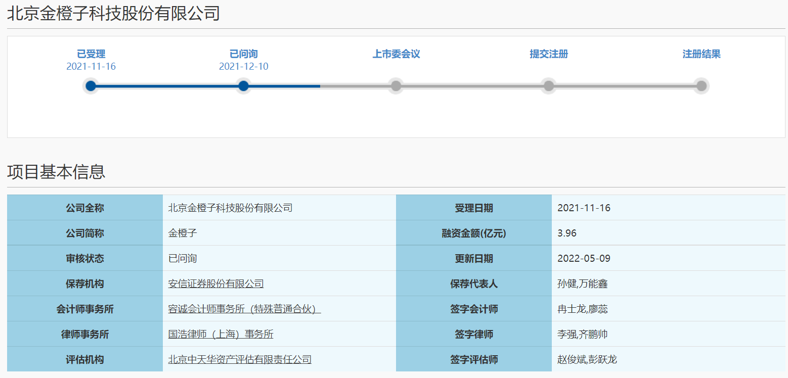Click the 审核状态 label cell
Screen dimensions: 788x378
pos(85,258)
